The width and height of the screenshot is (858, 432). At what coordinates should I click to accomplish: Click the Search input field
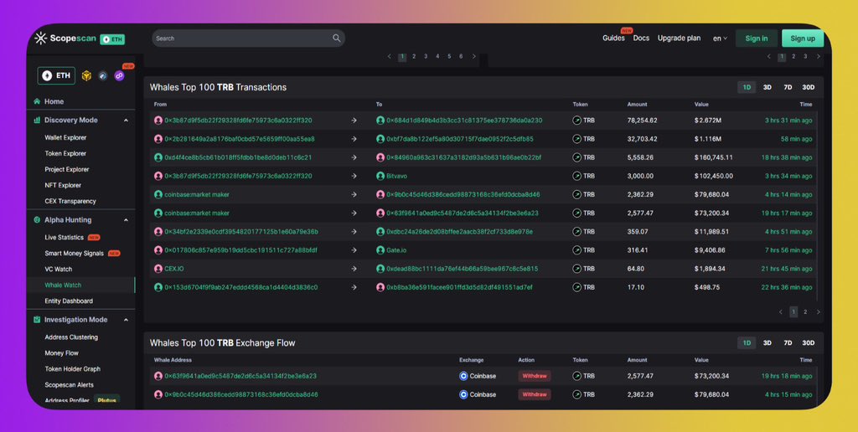[248, 39]
